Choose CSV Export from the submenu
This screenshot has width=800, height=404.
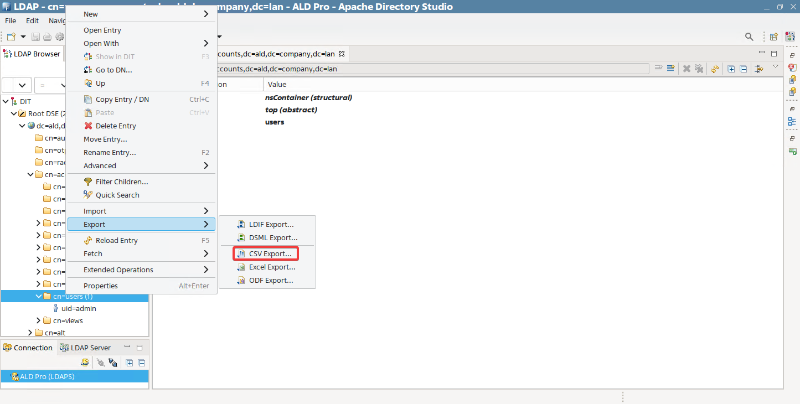click(267, 253)
